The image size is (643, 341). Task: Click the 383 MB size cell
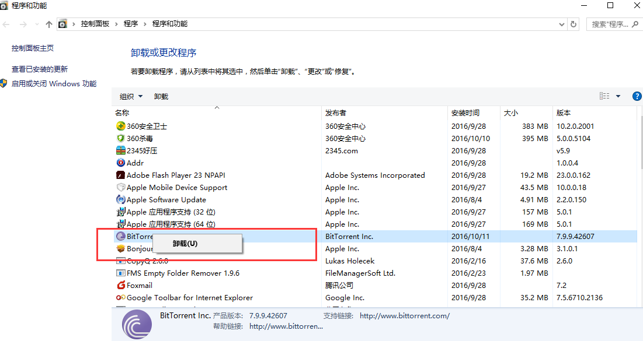(535, 126)
